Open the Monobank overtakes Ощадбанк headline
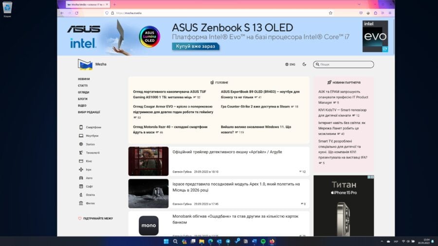 coord(235,219)
